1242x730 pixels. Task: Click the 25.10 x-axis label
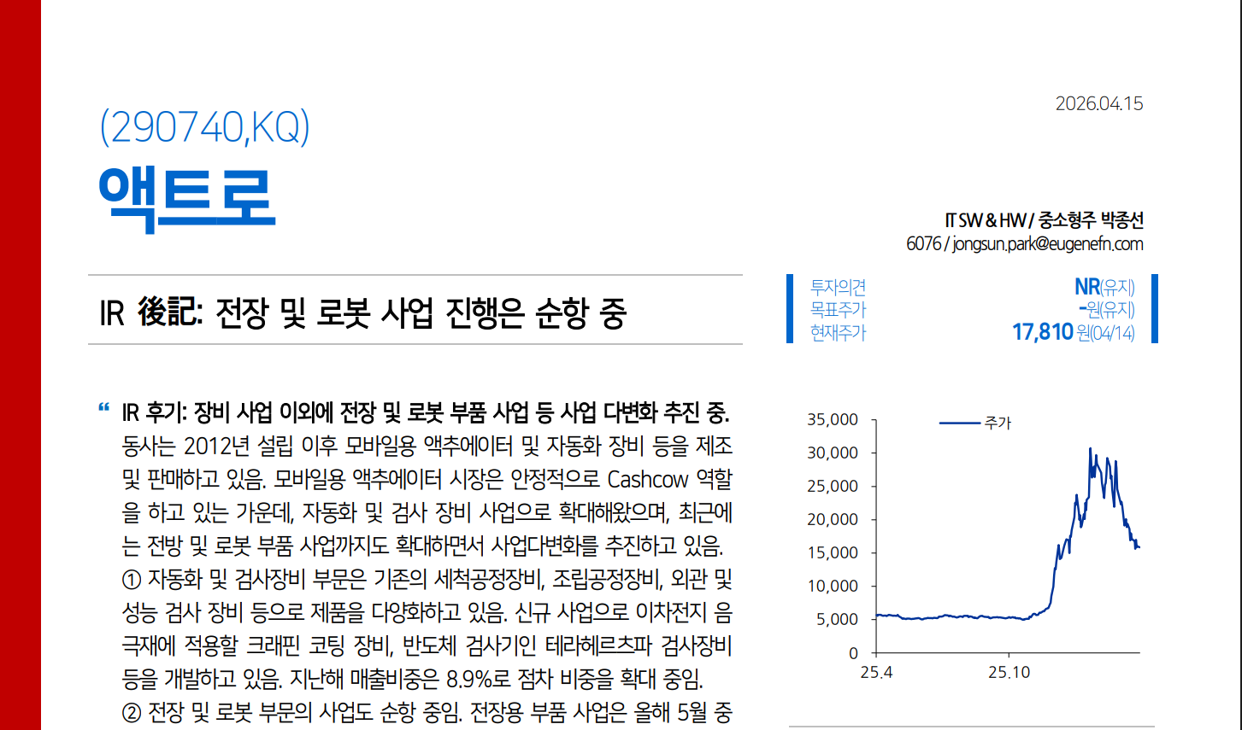click(1009, 673)
